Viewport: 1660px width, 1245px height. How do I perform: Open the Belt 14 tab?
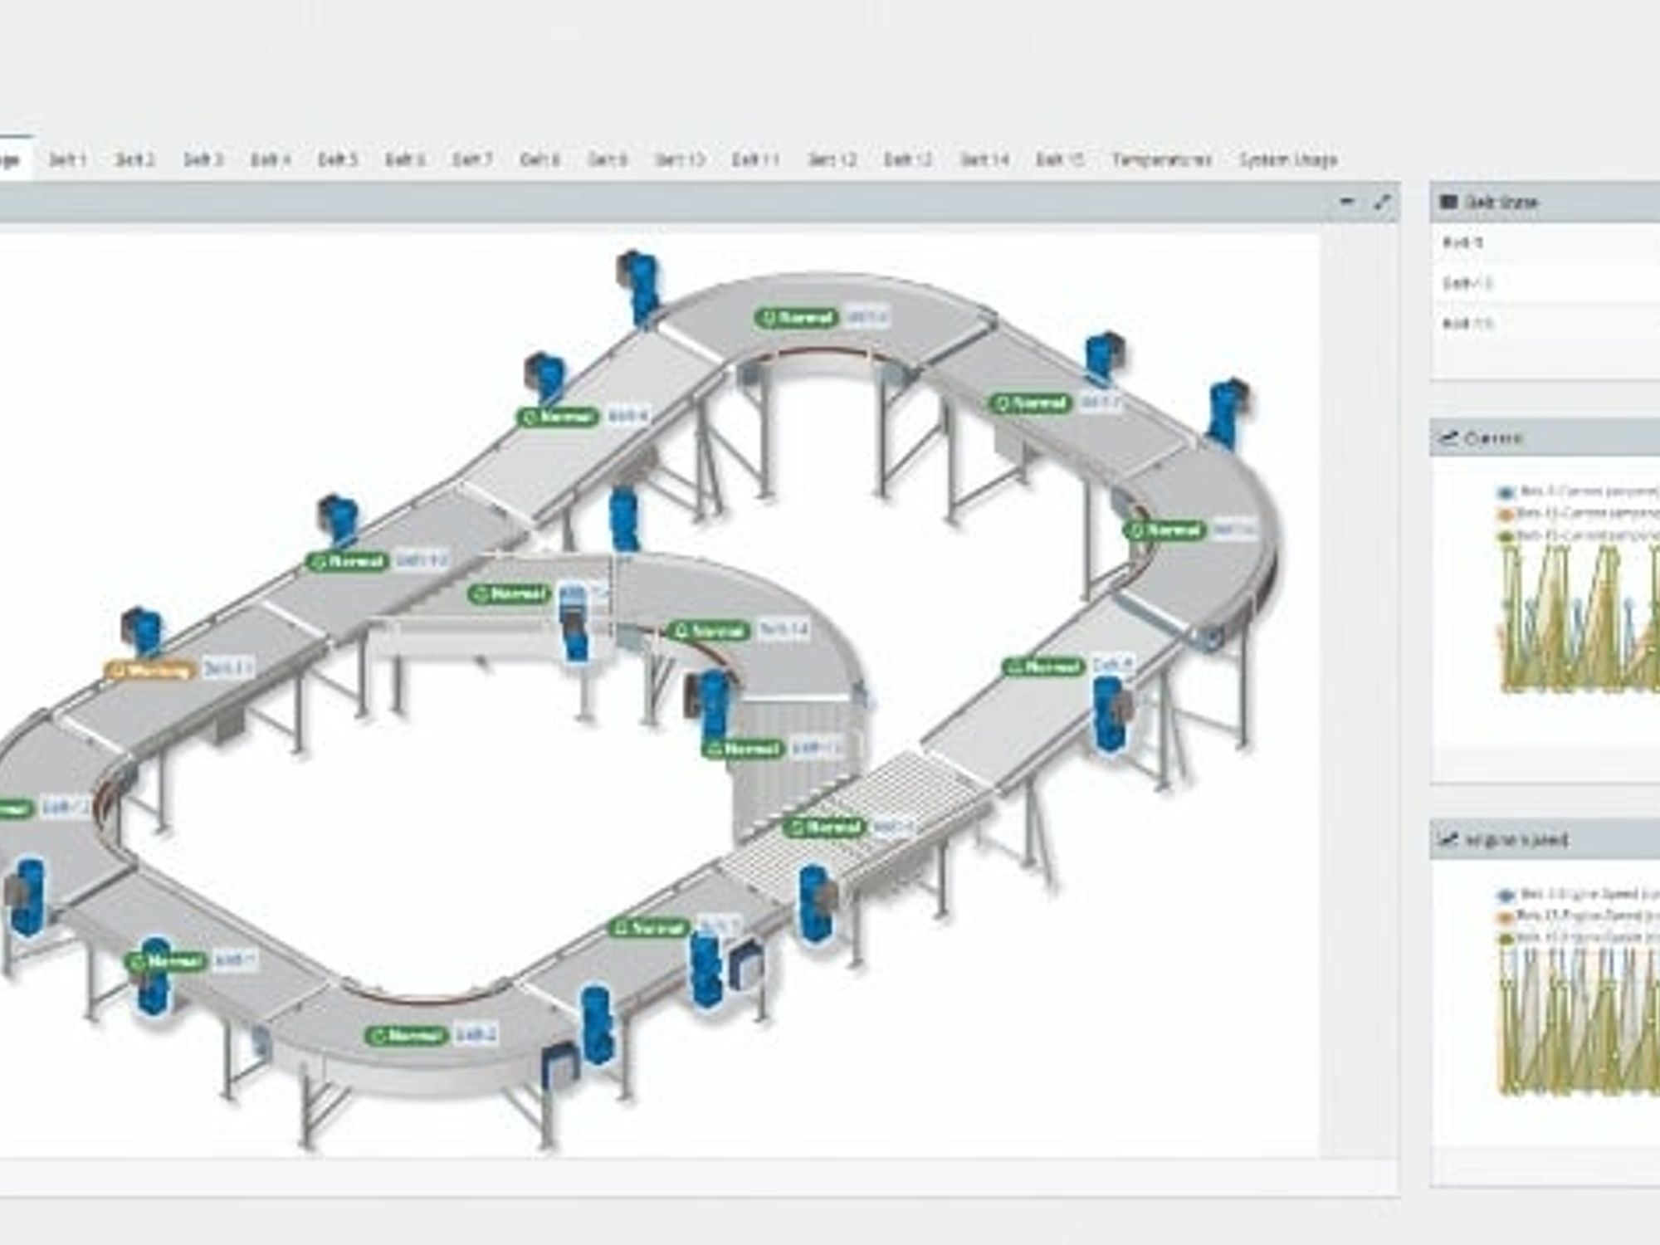(x=984, y=159)
